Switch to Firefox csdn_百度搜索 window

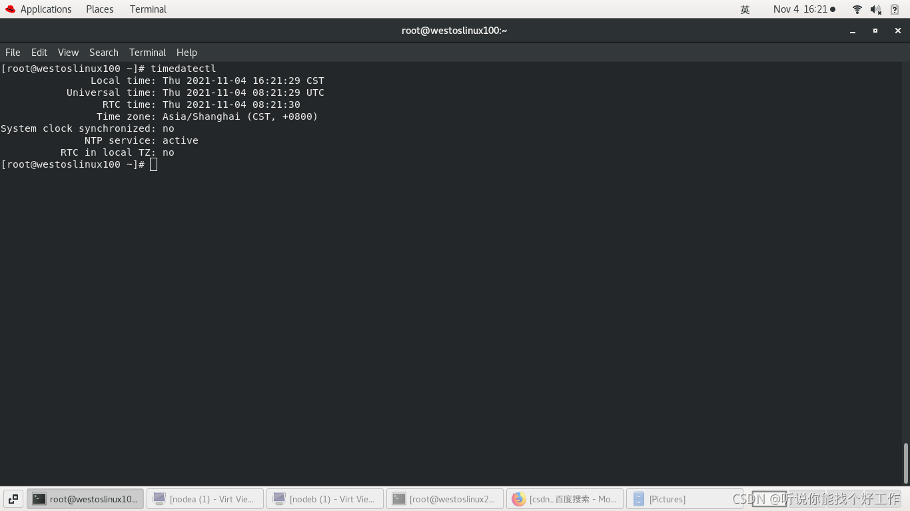click(x=565, y=499)
